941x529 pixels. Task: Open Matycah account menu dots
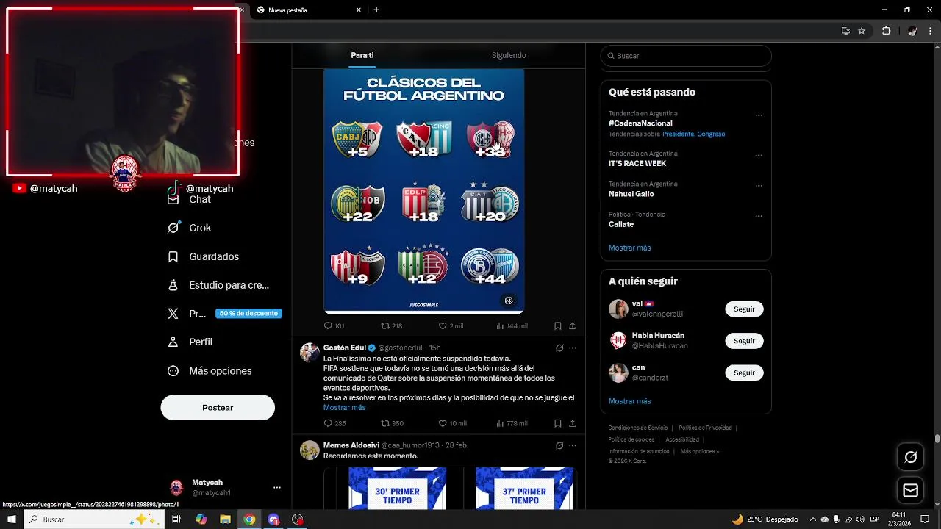(x=277, y=487)
